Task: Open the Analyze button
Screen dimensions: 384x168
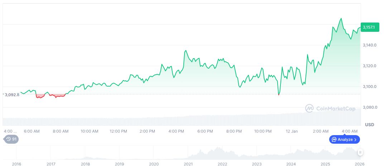Action: coord(344,139)
